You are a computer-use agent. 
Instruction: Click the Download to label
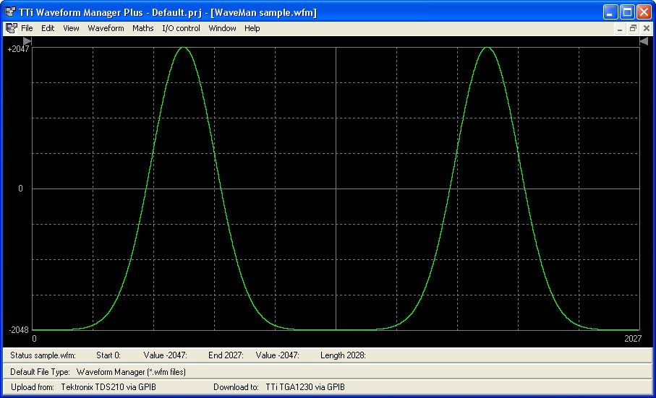236,387
